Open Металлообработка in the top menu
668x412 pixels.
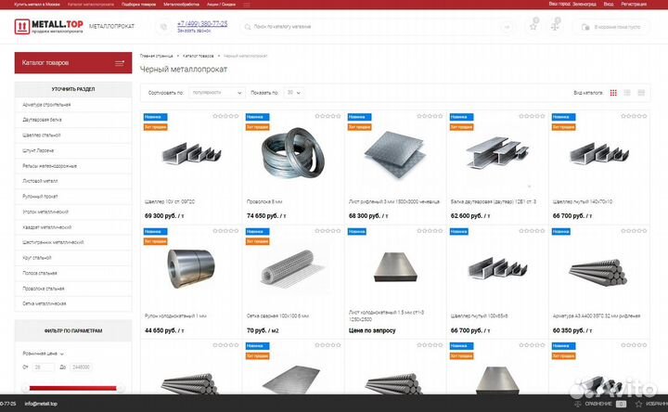pyautogui.click(x=181, y=5)
